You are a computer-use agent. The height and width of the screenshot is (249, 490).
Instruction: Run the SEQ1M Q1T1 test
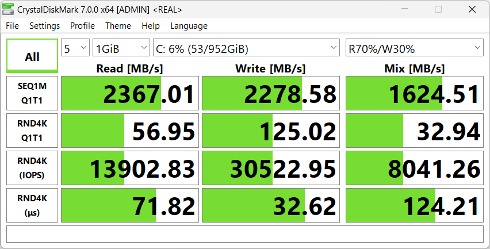click(x=32, y=93)
